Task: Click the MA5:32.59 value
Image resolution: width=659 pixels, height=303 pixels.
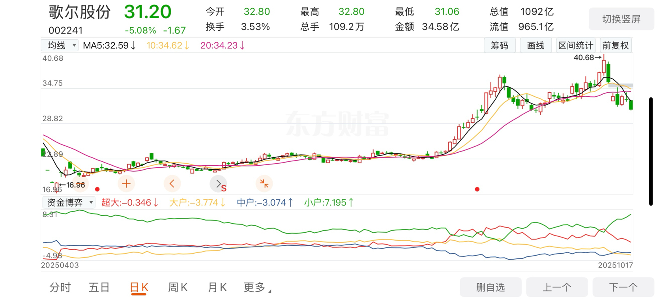Action: 109,45
